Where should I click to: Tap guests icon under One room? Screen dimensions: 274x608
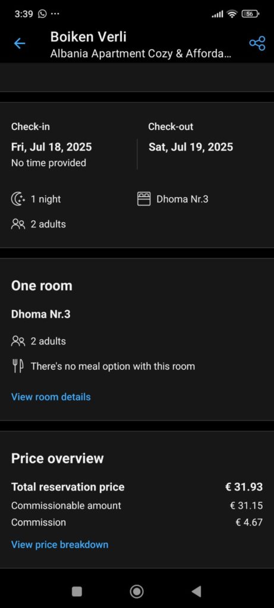pos(18,341)
